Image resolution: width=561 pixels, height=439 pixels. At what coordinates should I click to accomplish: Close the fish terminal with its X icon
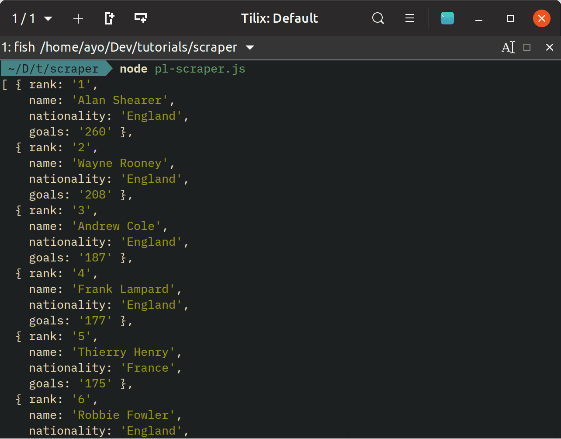click(x=549, y=47)
